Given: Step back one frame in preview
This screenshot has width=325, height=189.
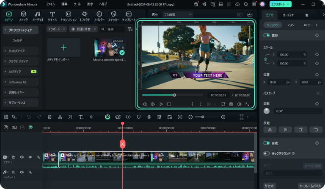Looking at the screenshot, I should (x=144, y=104).
